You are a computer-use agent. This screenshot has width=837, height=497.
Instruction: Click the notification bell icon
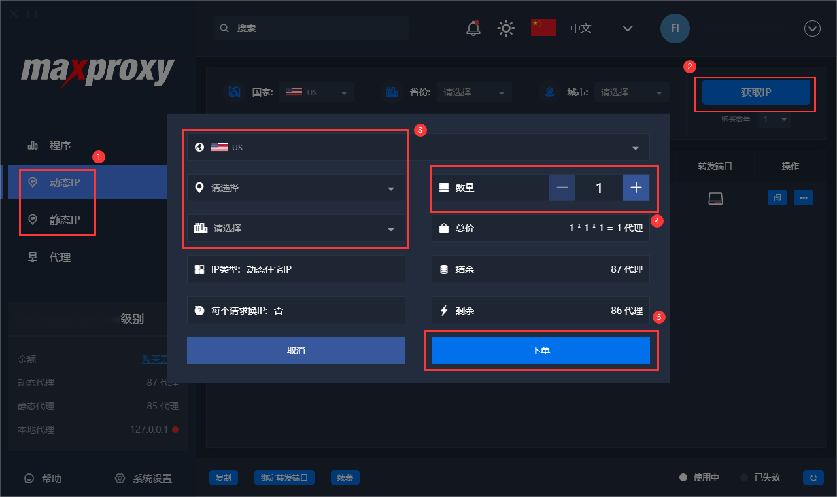(x=473, y=28)
